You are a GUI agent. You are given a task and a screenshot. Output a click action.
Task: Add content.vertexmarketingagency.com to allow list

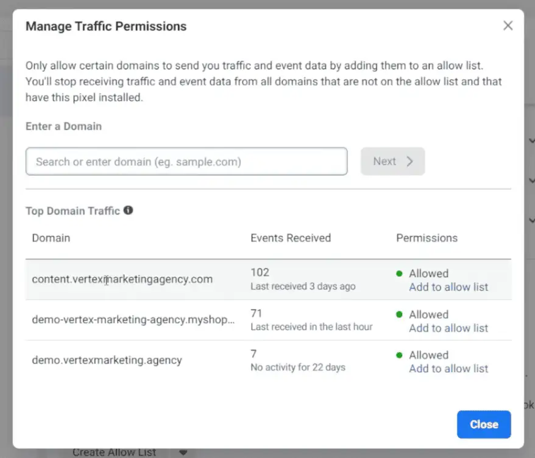(448, 287)
